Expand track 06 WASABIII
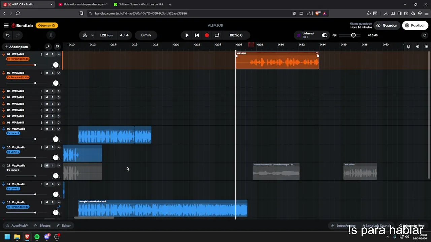Viewport: 431px width, 242px height. tap(58, 110)
